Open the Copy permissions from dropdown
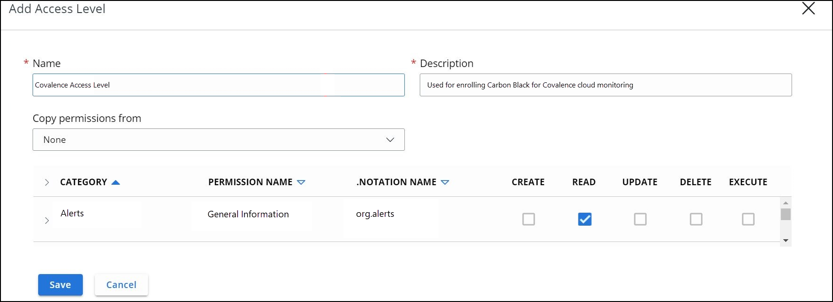 pos(219,140)
